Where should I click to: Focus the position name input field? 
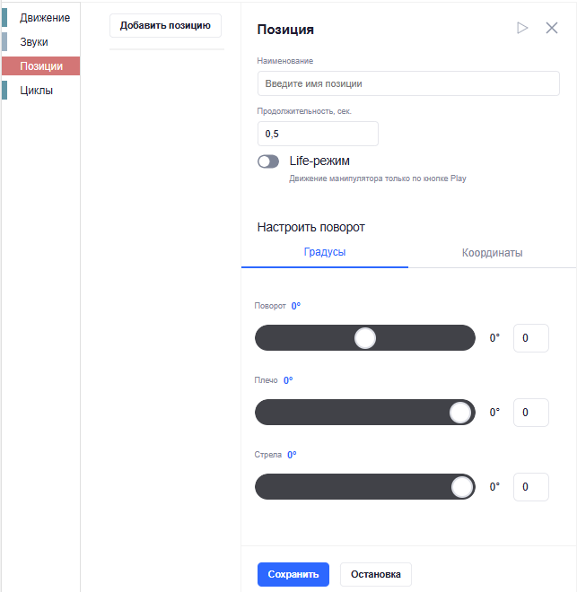(408, 83)
